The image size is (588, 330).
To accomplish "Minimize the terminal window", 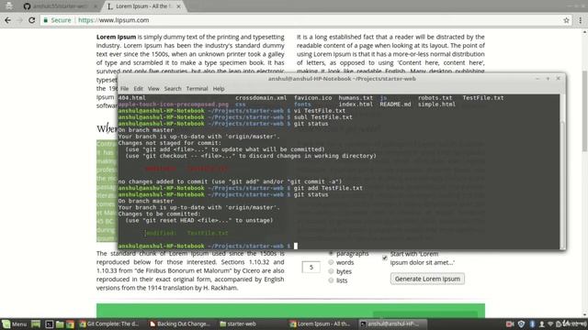I will (x=537, y=79).
